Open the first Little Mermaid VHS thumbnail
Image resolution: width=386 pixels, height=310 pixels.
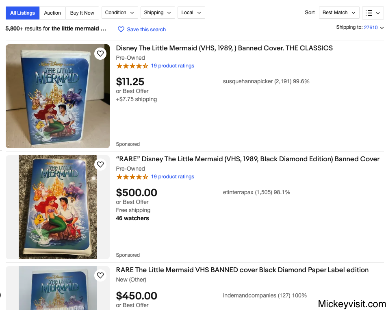(x=57, y=96)
